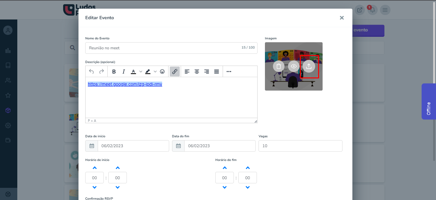The height and width of the screenshot is (200, 436).
Task: Undo last edit in description toolbar
Action: (92, 72)
